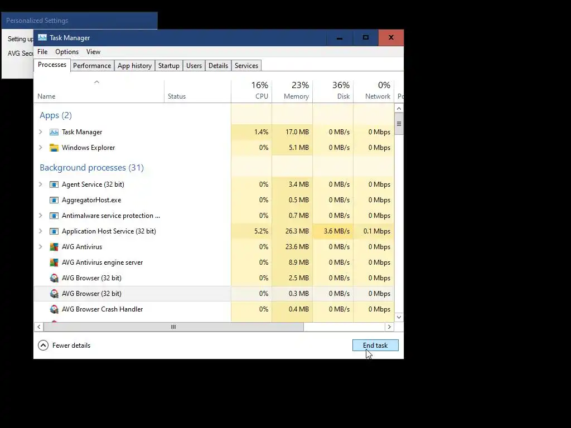Open the View menu
571x428 pixels.
coord(93,52)
